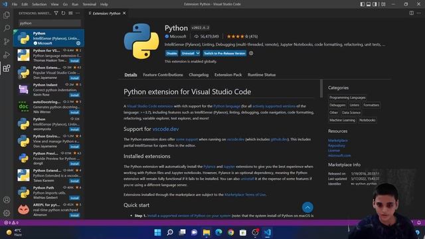Install the Python Indent extension

point(74,95)
